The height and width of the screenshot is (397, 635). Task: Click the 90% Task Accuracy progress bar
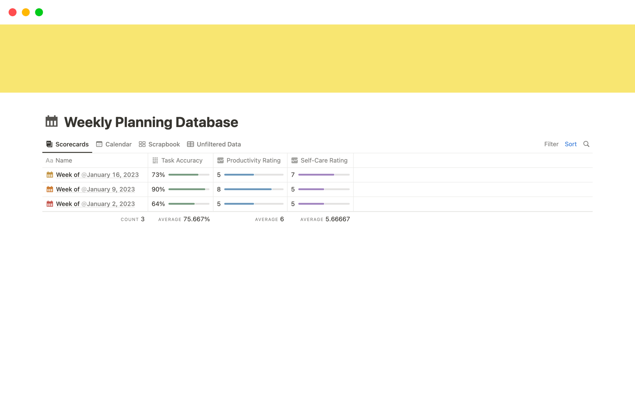tap(189, 189)
